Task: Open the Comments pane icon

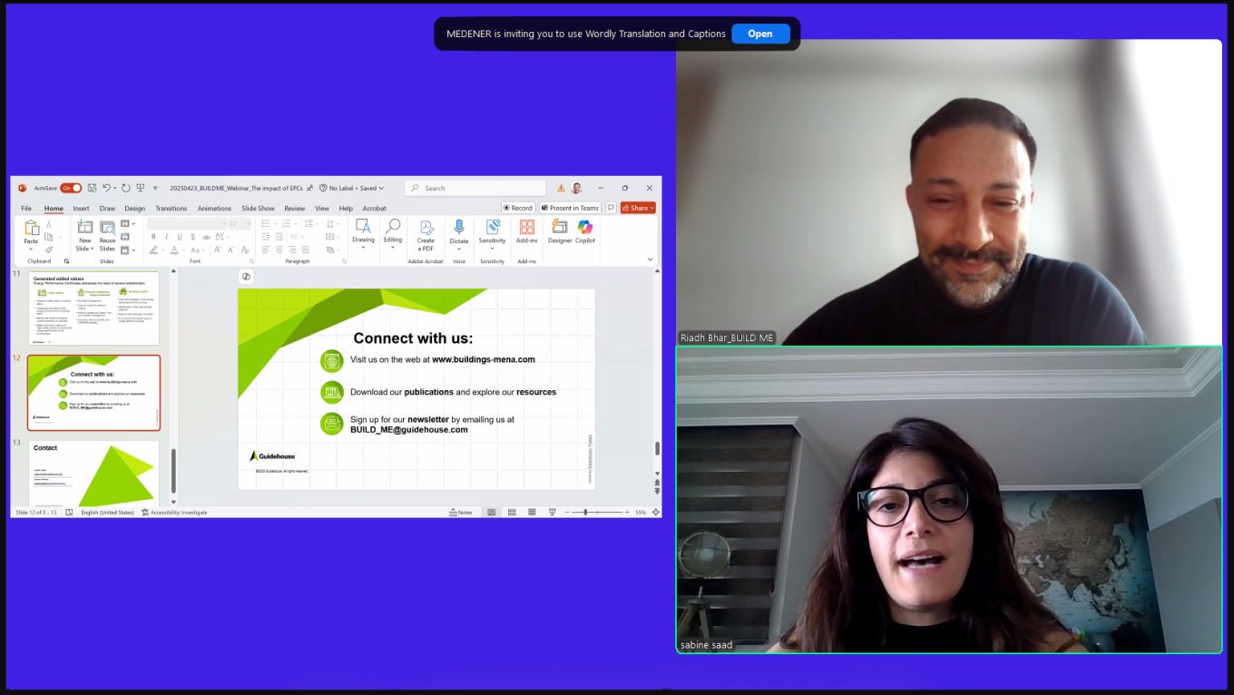Action: click(x=611, y=208)
